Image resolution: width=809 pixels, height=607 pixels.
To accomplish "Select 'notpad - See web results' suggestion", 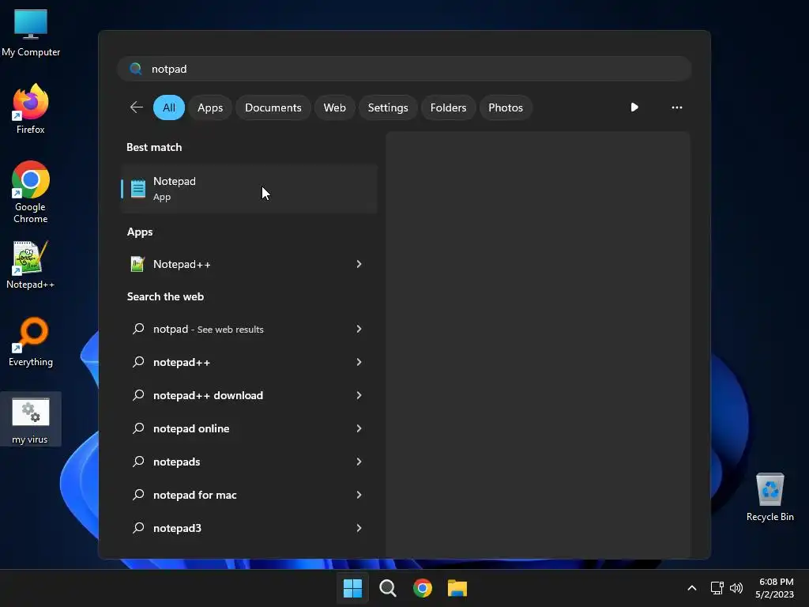I will (x=249, y=329).
